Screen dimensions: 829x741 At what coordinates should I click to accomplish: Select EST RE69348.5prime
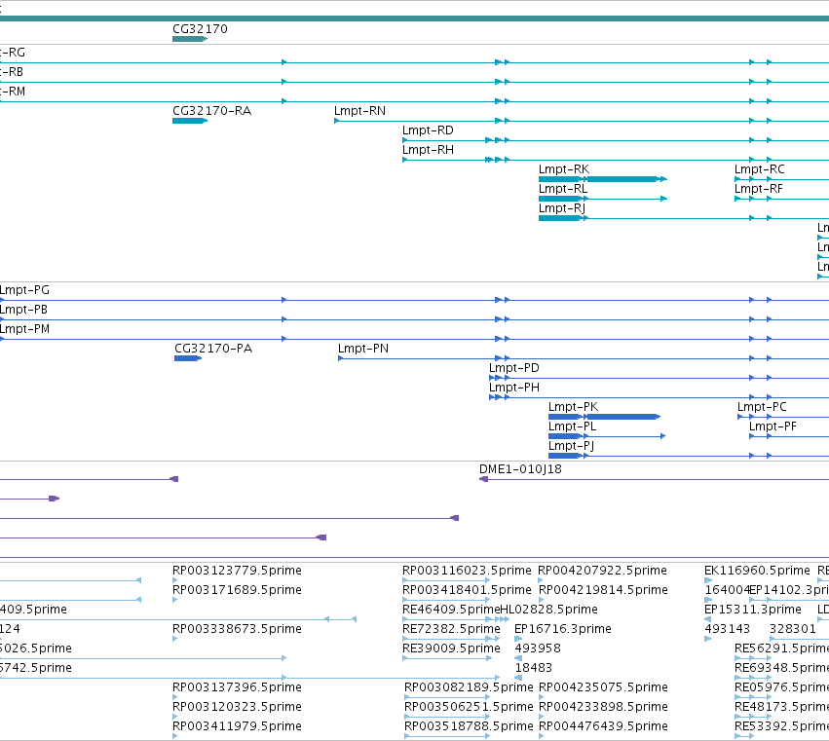click(781, 668)
